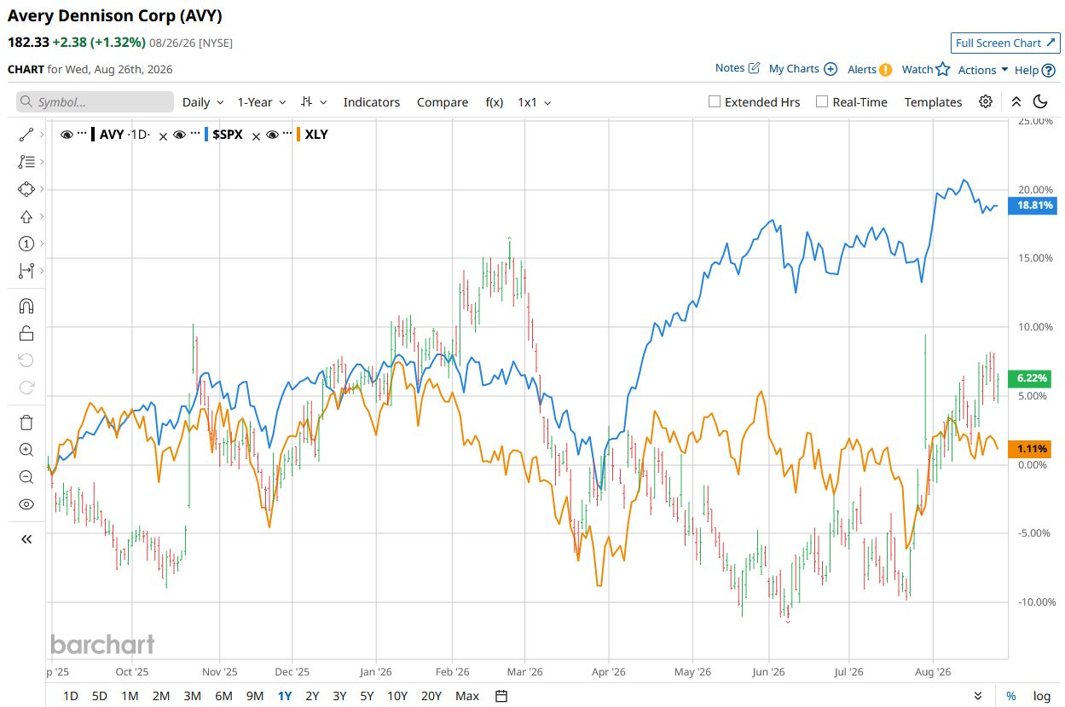The height and width of the screenshot is (707, 1065).
Task: Expand shapes tool options chevron
Action: click(x=43, y=189)
